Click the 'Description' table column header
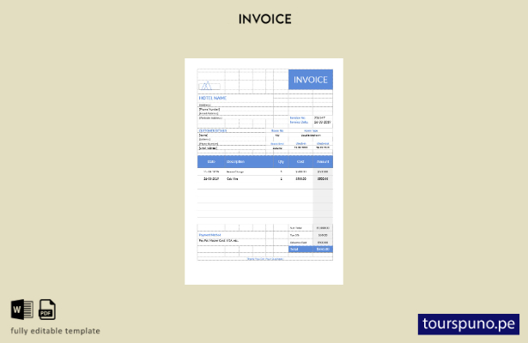The image size is (528, 343). pyautogui.click(x=235, y=162)
